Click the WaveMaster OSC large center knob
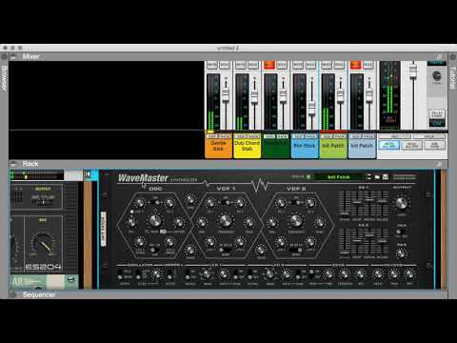 (154, 220)
